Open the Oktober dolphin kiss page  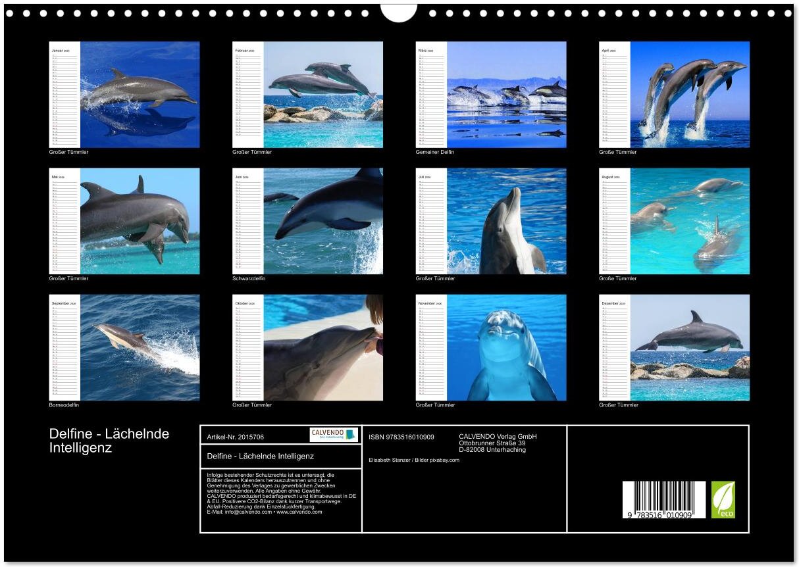(x=307, y=347)
